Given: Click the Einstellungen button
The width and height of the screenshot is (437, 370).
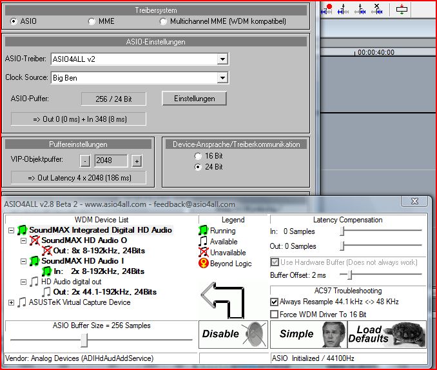Looking at the screenshot, I should [x=194, y=99].
